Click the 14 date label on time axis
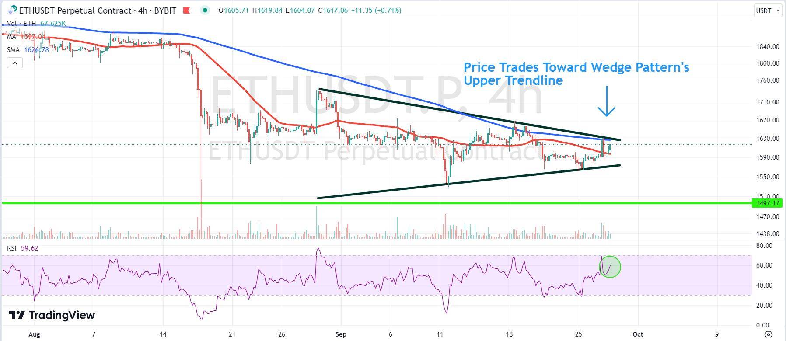The width and height of the screenshot is (786, 341). click(163, 334)
